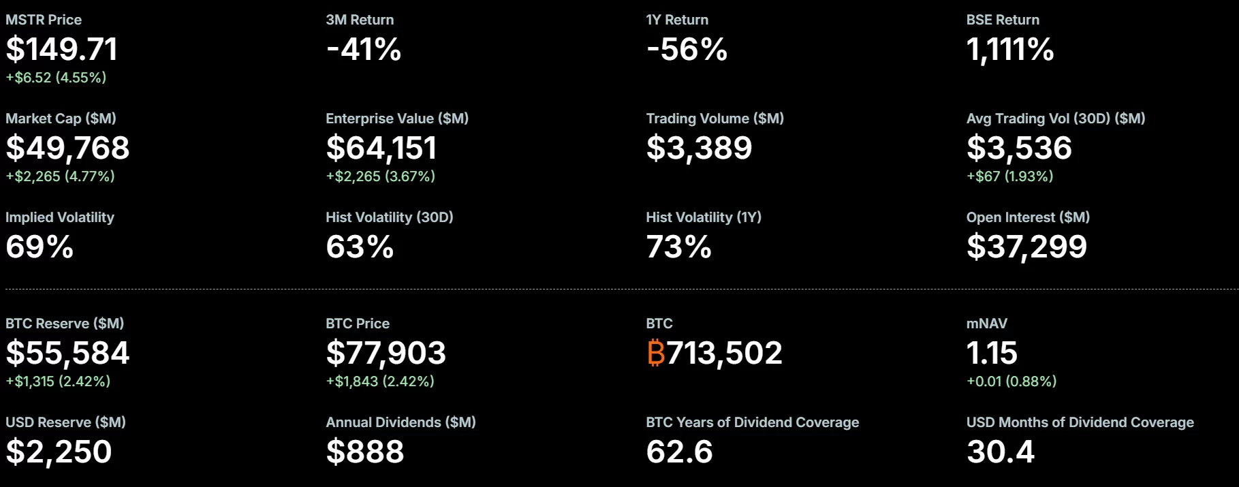Click the Trading Volume value $3,389

click(x=699, y=148)
